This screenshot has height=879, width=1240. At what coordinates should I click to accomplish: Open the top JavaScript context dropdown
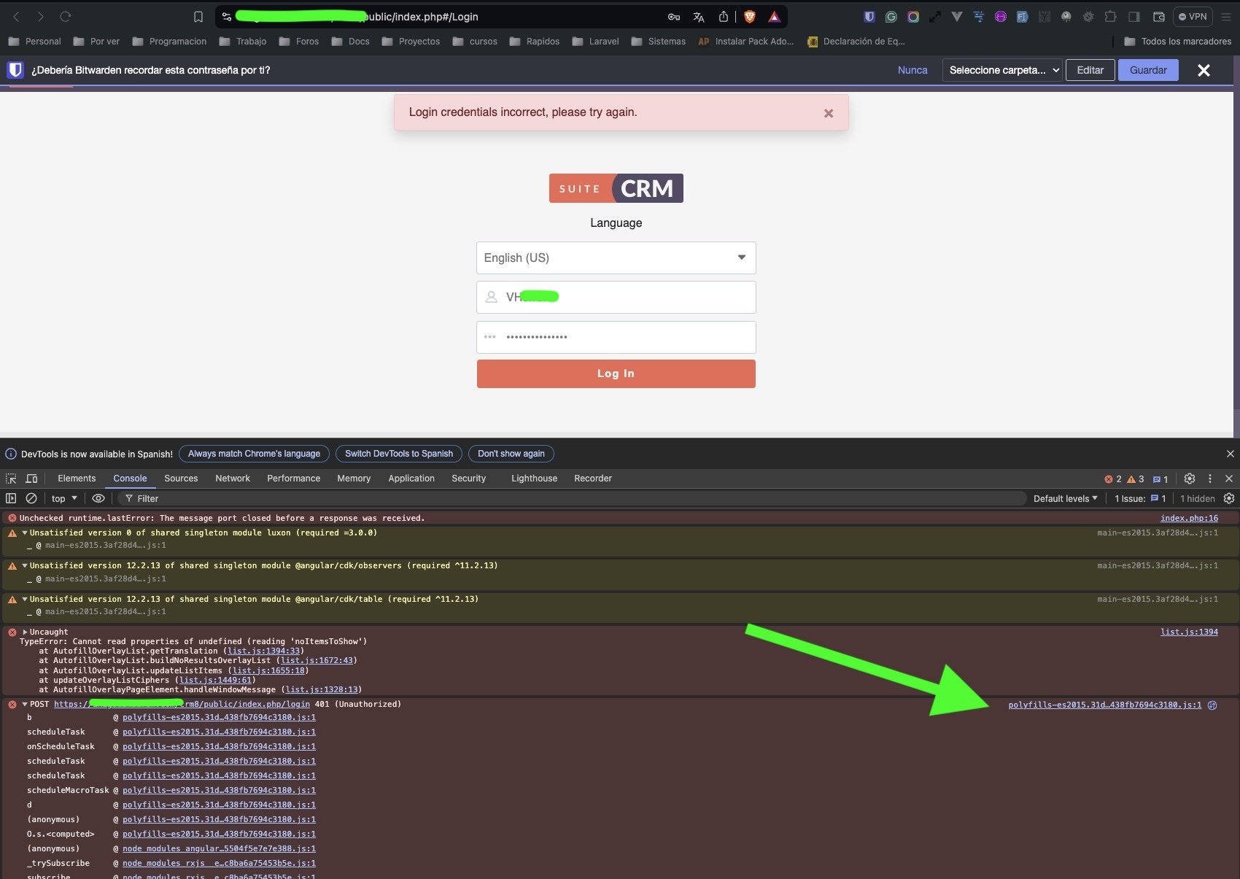64,498
